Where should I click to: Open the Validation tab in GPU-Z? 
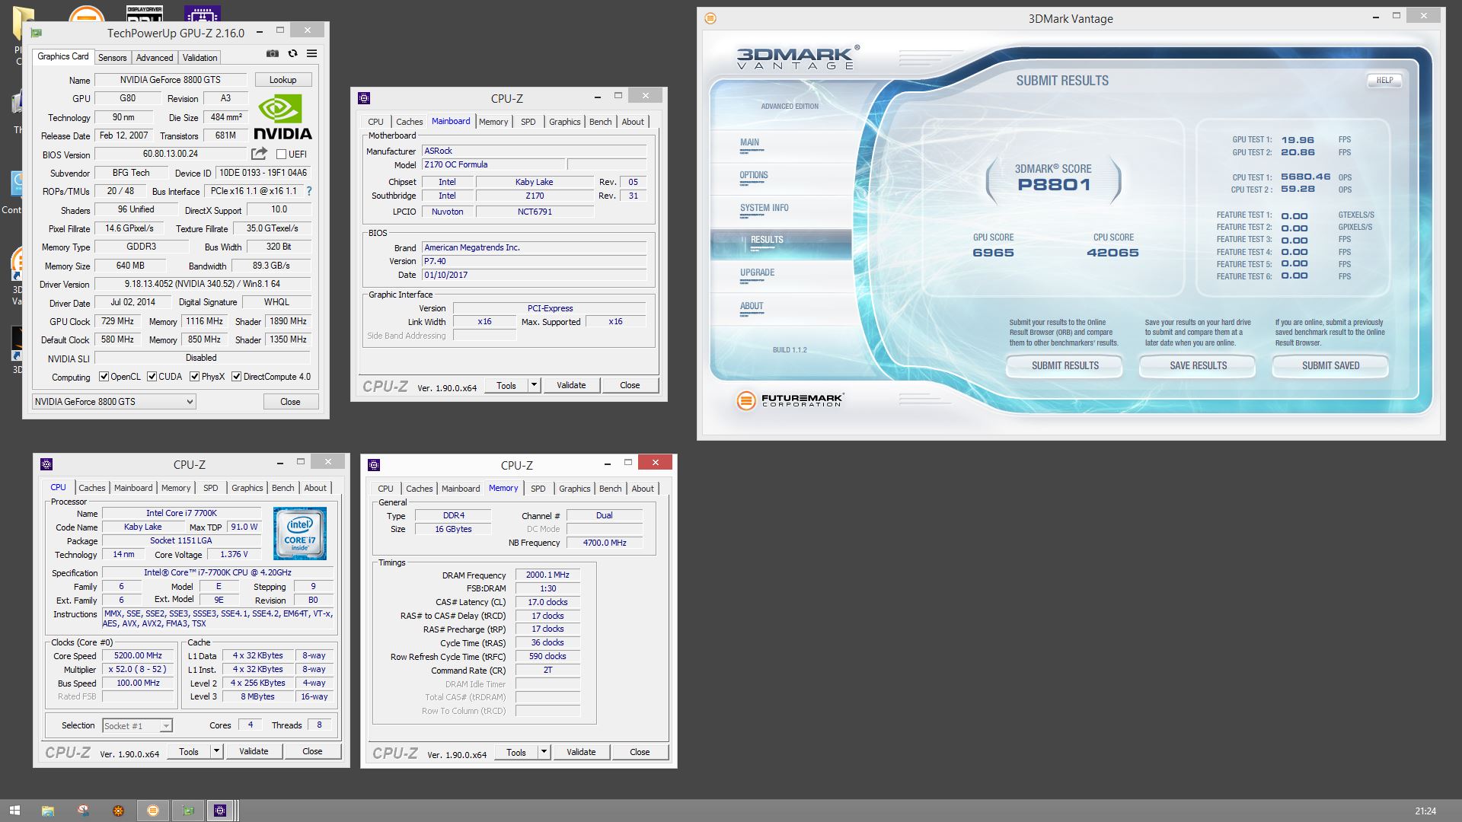tap(200, 58)
